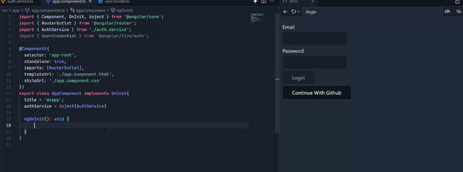Click the 'myapp' title string
Viewport: 463px width, 172px height.
(53, 100)
